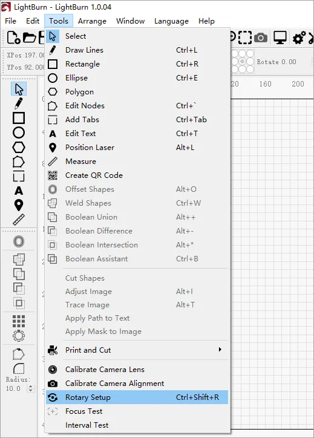This screenshot has height=438, width=314.
Task: Choose Measure menu entry
Action: 137,162
